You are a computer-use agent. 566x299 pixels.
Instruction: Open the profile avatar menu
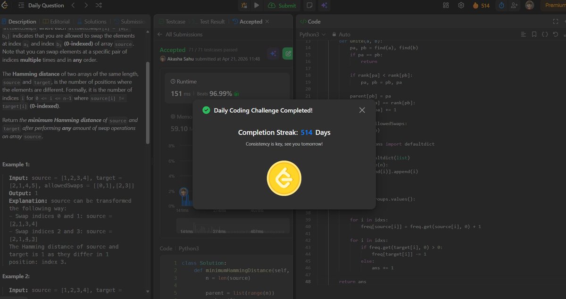[x=530, y=6]
